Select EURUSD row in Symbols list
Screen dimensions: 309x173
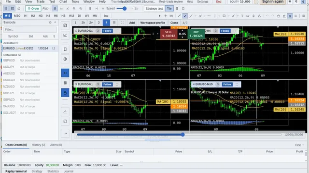pyautogui.click(x=30, y=48)
